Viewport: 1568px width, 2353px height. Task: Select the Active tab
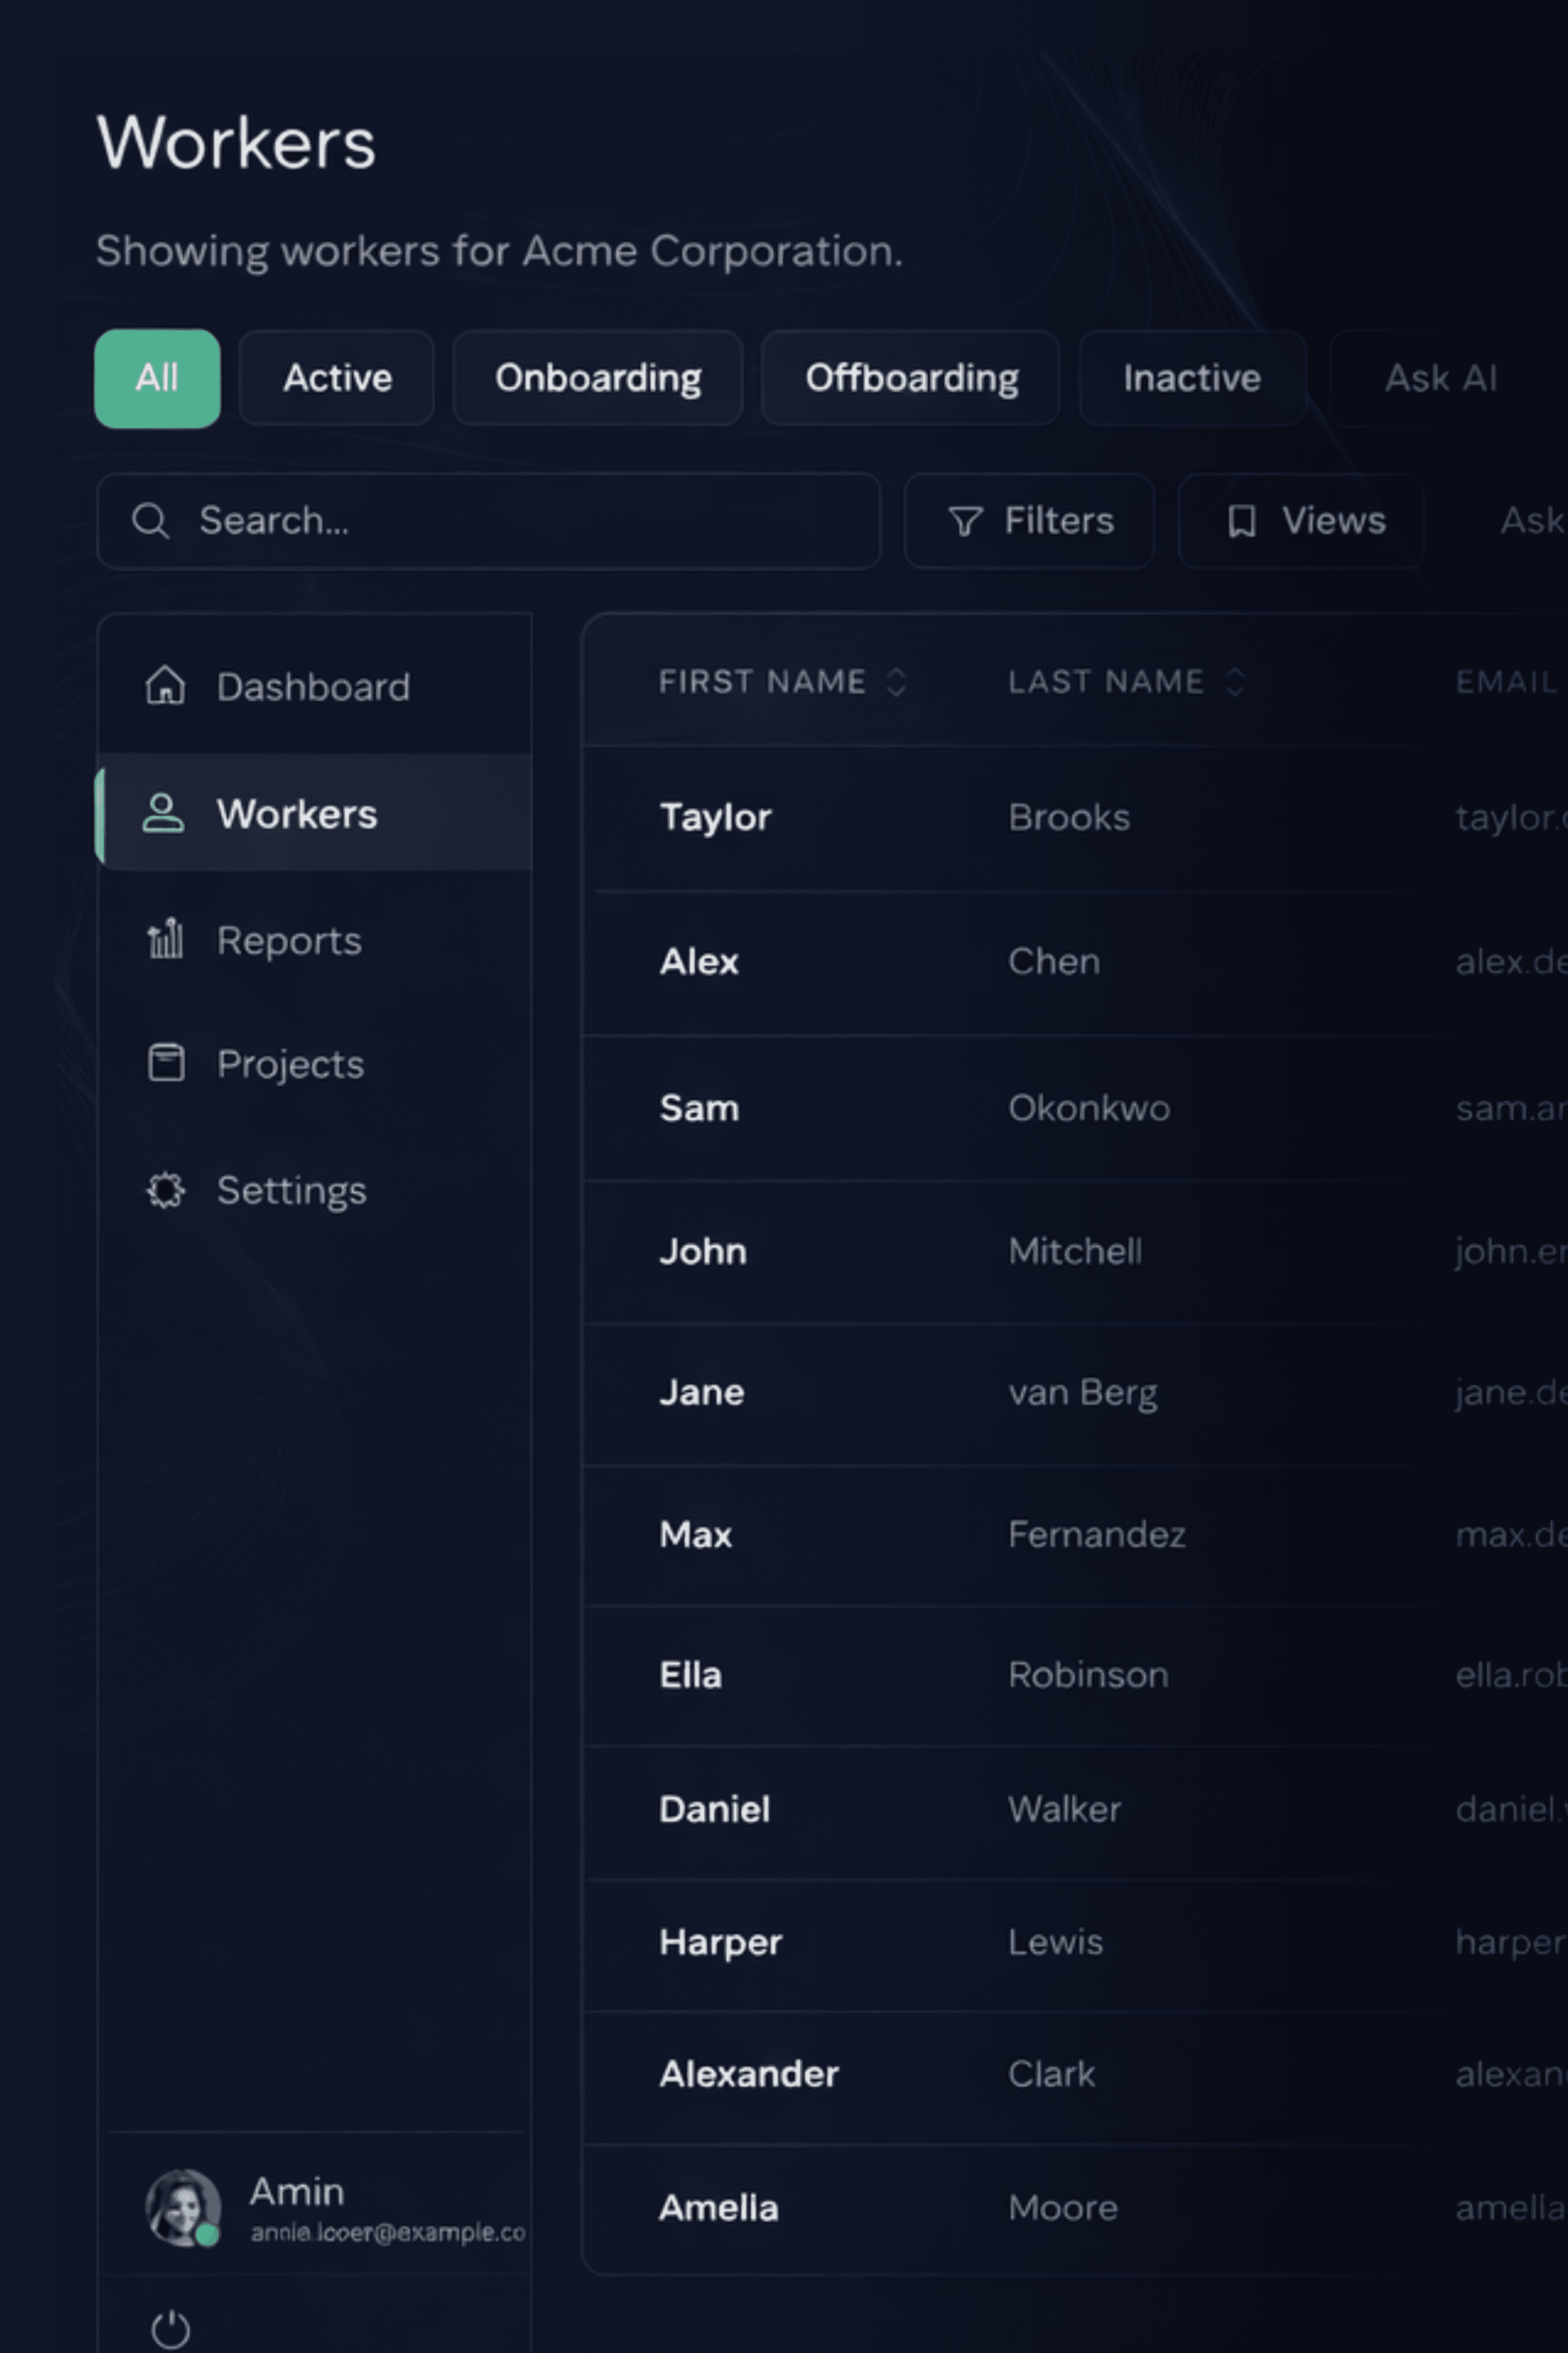(x=337, y=378)
